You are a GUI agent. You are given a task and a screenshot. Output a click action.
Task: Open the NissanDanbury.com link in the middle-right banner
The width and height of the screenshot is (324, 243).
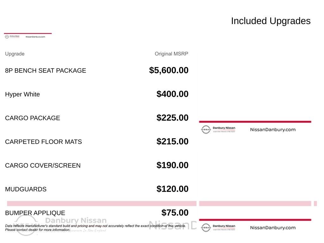coord(272,129)
